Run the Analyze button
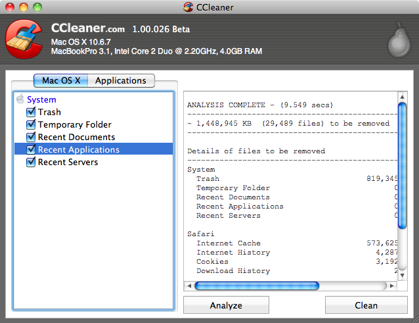 [x=226, y=305]
